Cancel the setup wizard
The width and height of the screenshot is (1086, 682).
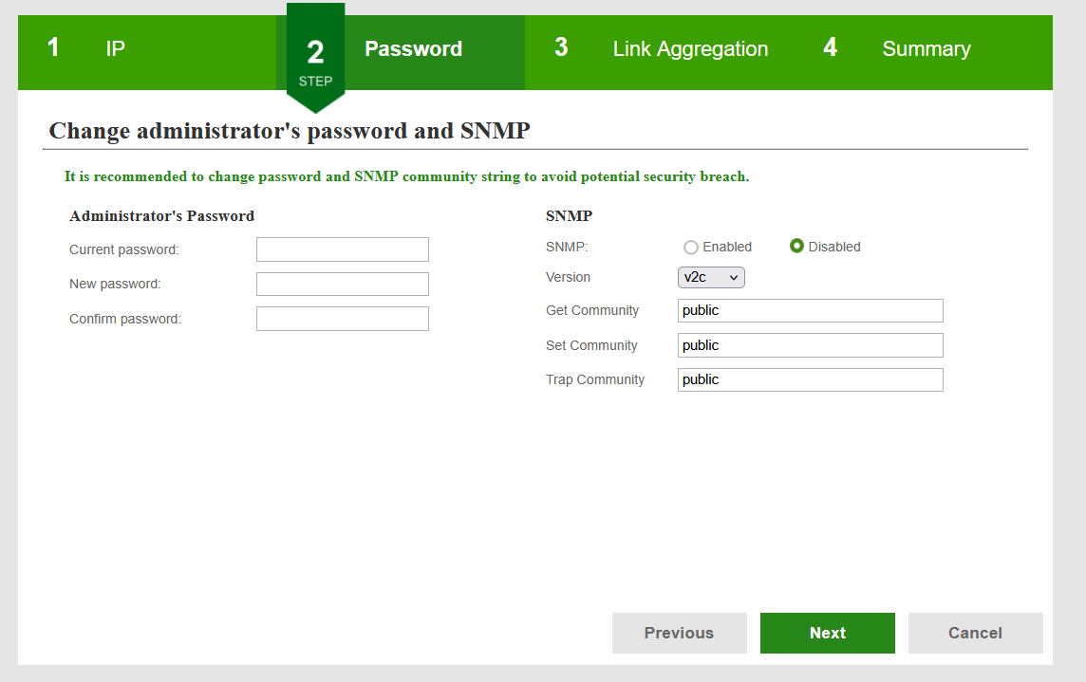coord(975,633)
